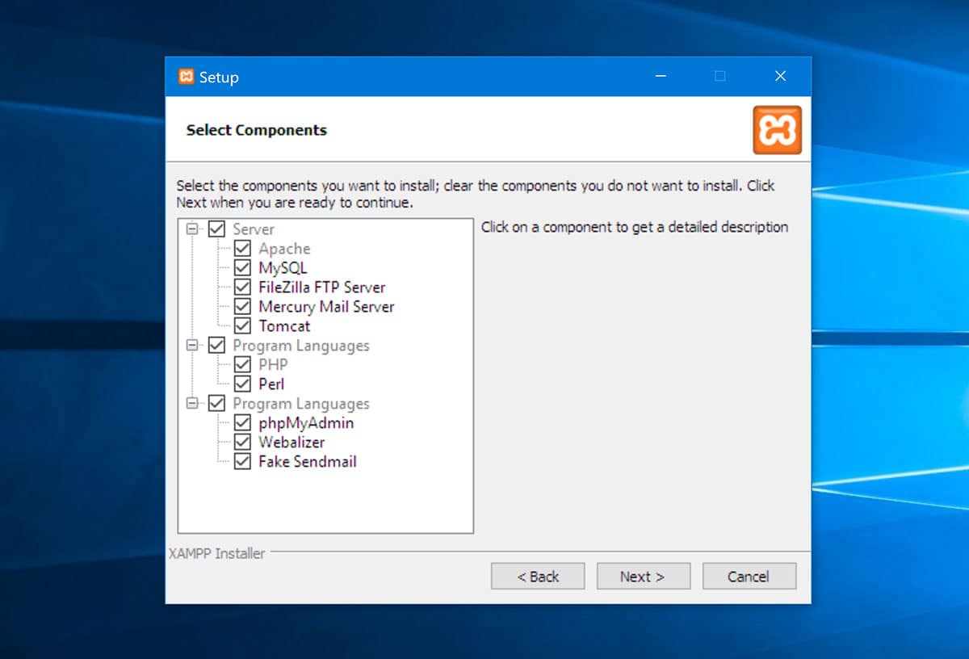The height and width of the screenshot is (659, 969).
Task: Select the phpMyAdmin label
Action: pos(306,423)
